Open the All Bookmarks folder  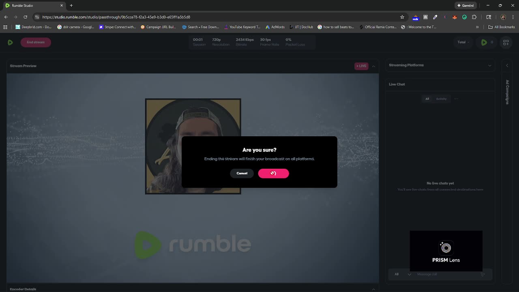coord(502,27)
